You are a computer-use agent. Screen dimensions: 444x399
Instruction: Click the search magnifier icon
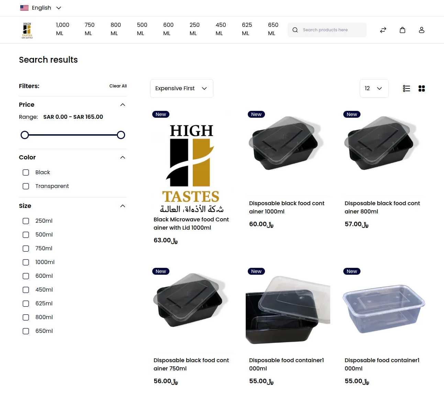tap(295, 30)
